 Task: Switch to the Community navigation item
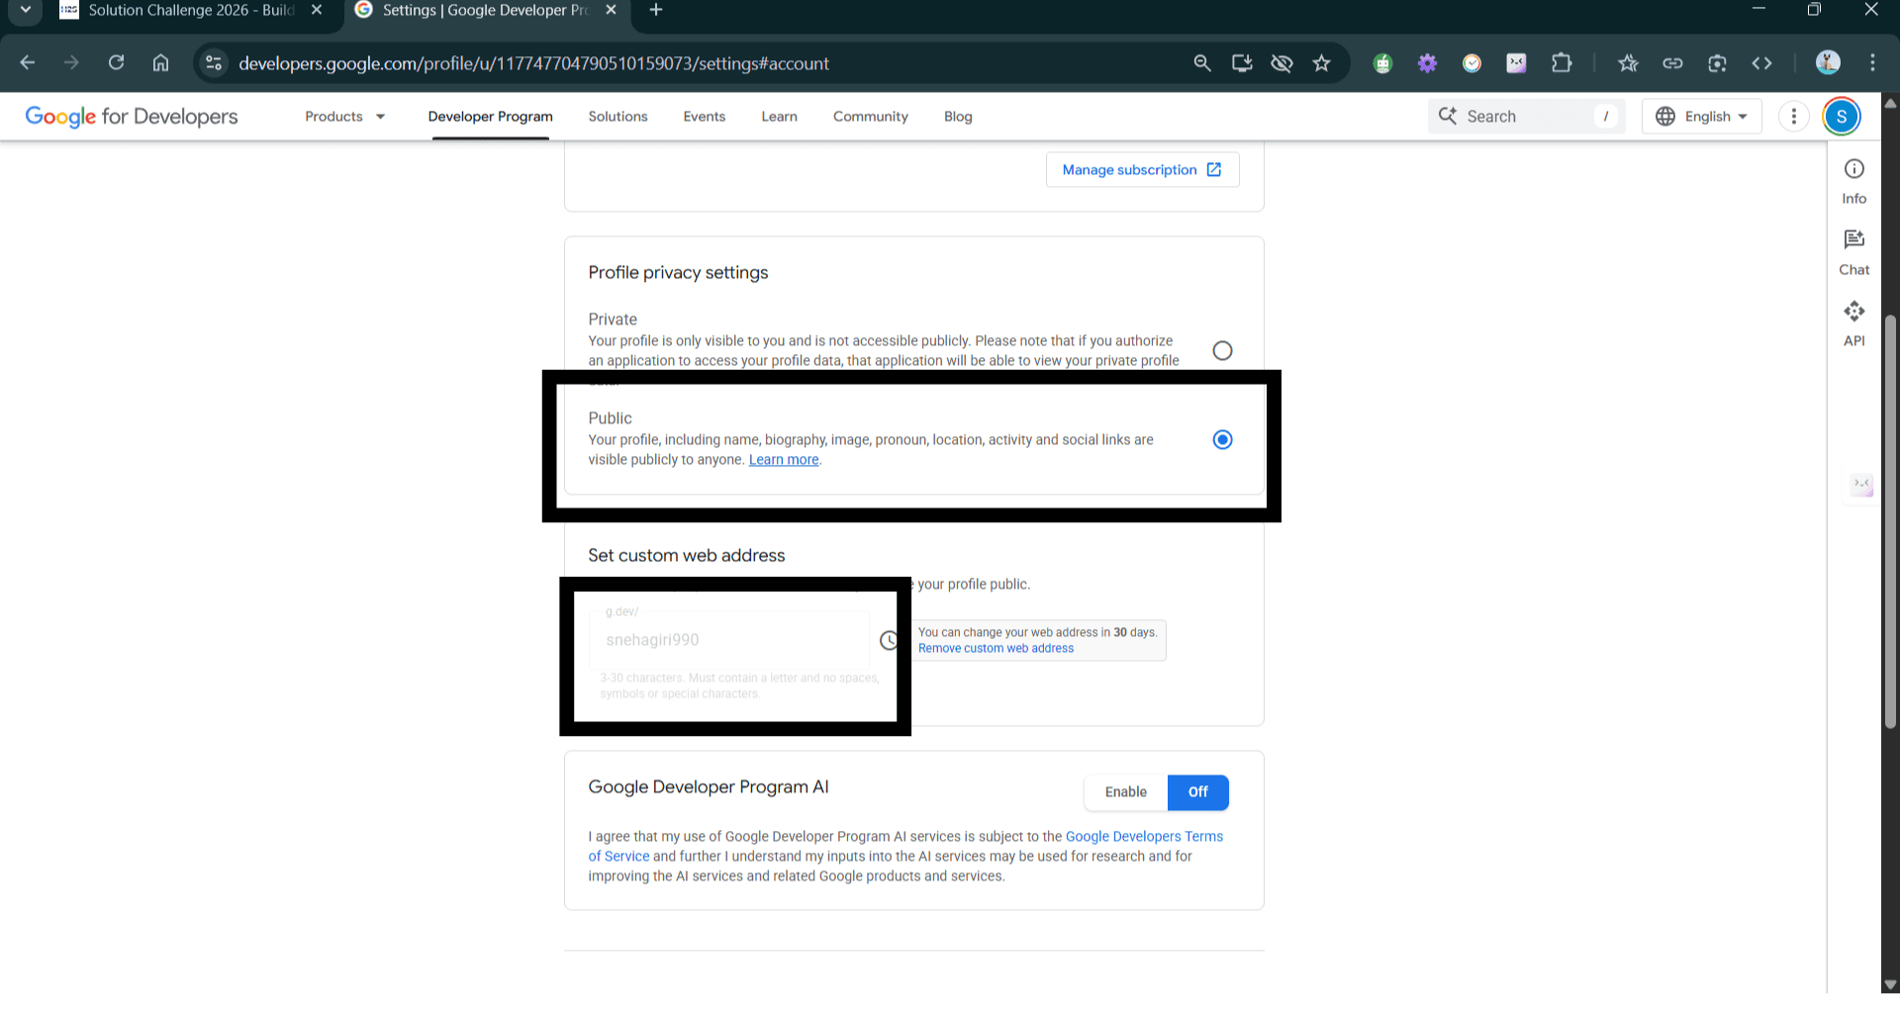[x=870, y=116]
